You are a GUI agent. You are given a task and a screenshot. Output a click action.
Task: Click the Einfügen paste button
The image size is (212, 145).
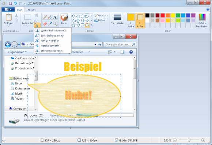[8, 20]
